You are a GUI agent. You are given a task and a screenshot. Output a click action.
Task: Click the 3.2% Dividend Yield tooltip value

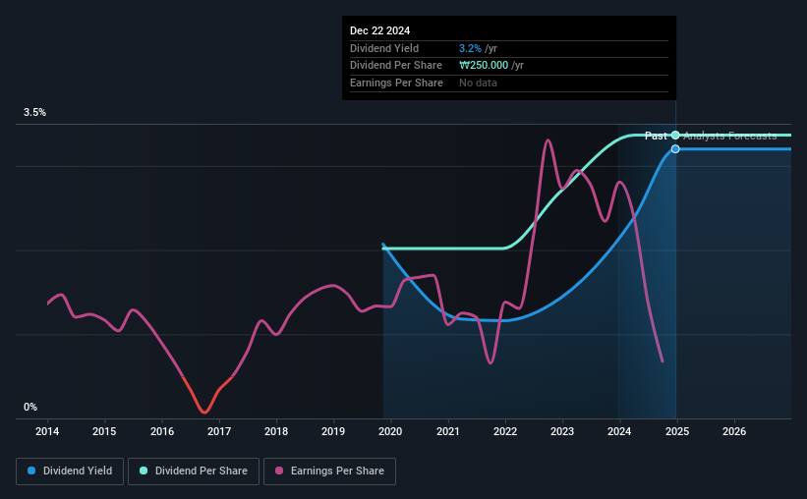470,48
